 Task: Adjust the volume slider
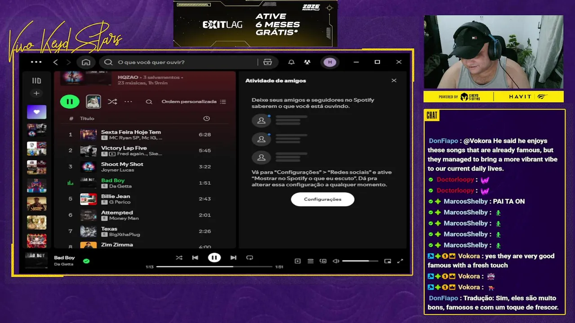(x=360, y=261)
